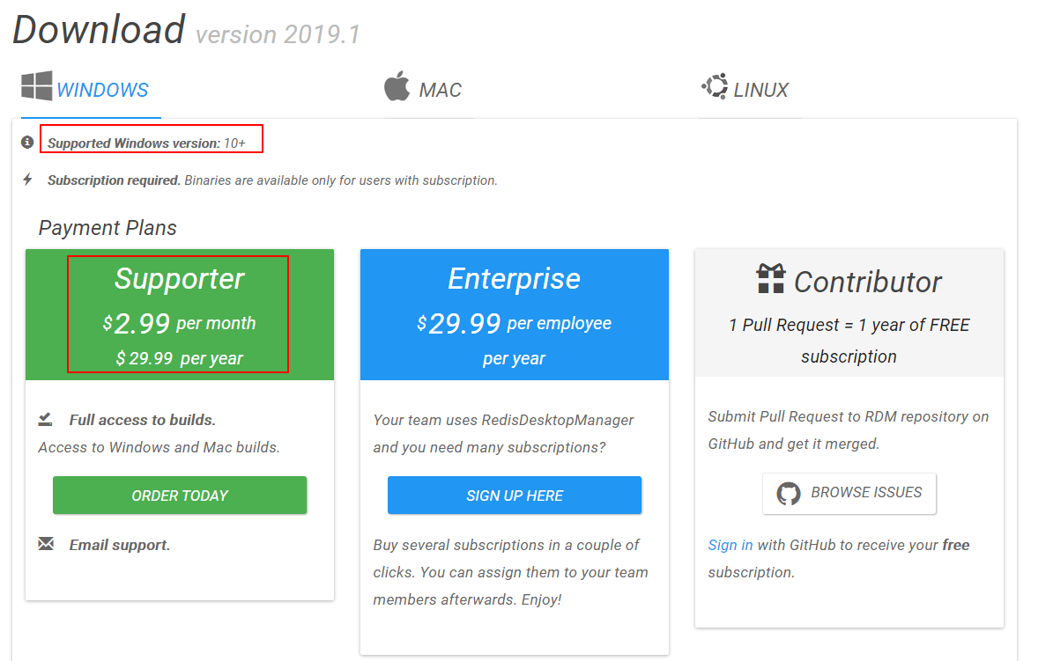Click the Supported Windows version: 10+ text
Screen dimensions: 1053x661
coord(146,143)
